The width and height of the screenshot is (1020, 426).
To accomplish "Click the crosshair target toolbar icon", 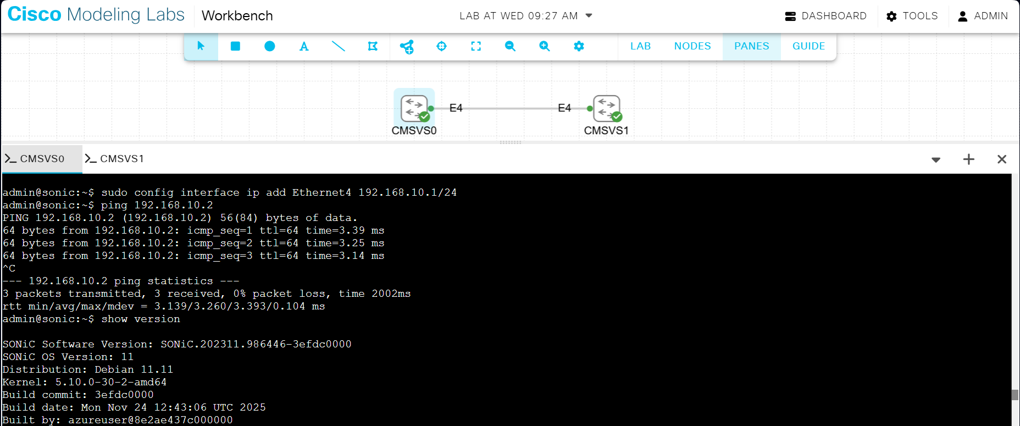I will tap(441, 46).
